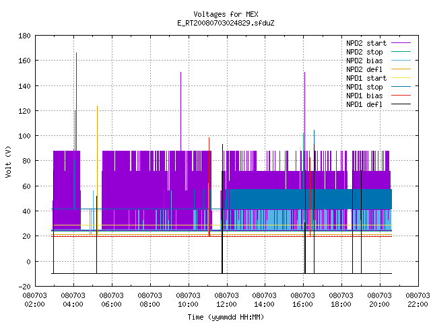Click the 'NPD2 stop' legend label
This screenshot has height=323, width=431.
[364, 52]
